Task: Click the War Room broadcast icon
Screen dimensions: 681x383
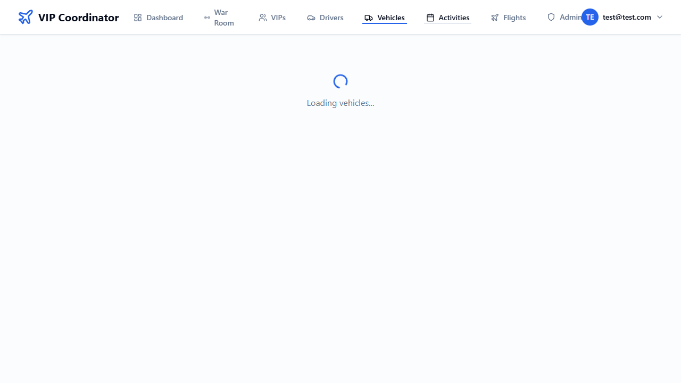Action: (x=207, y=18)
